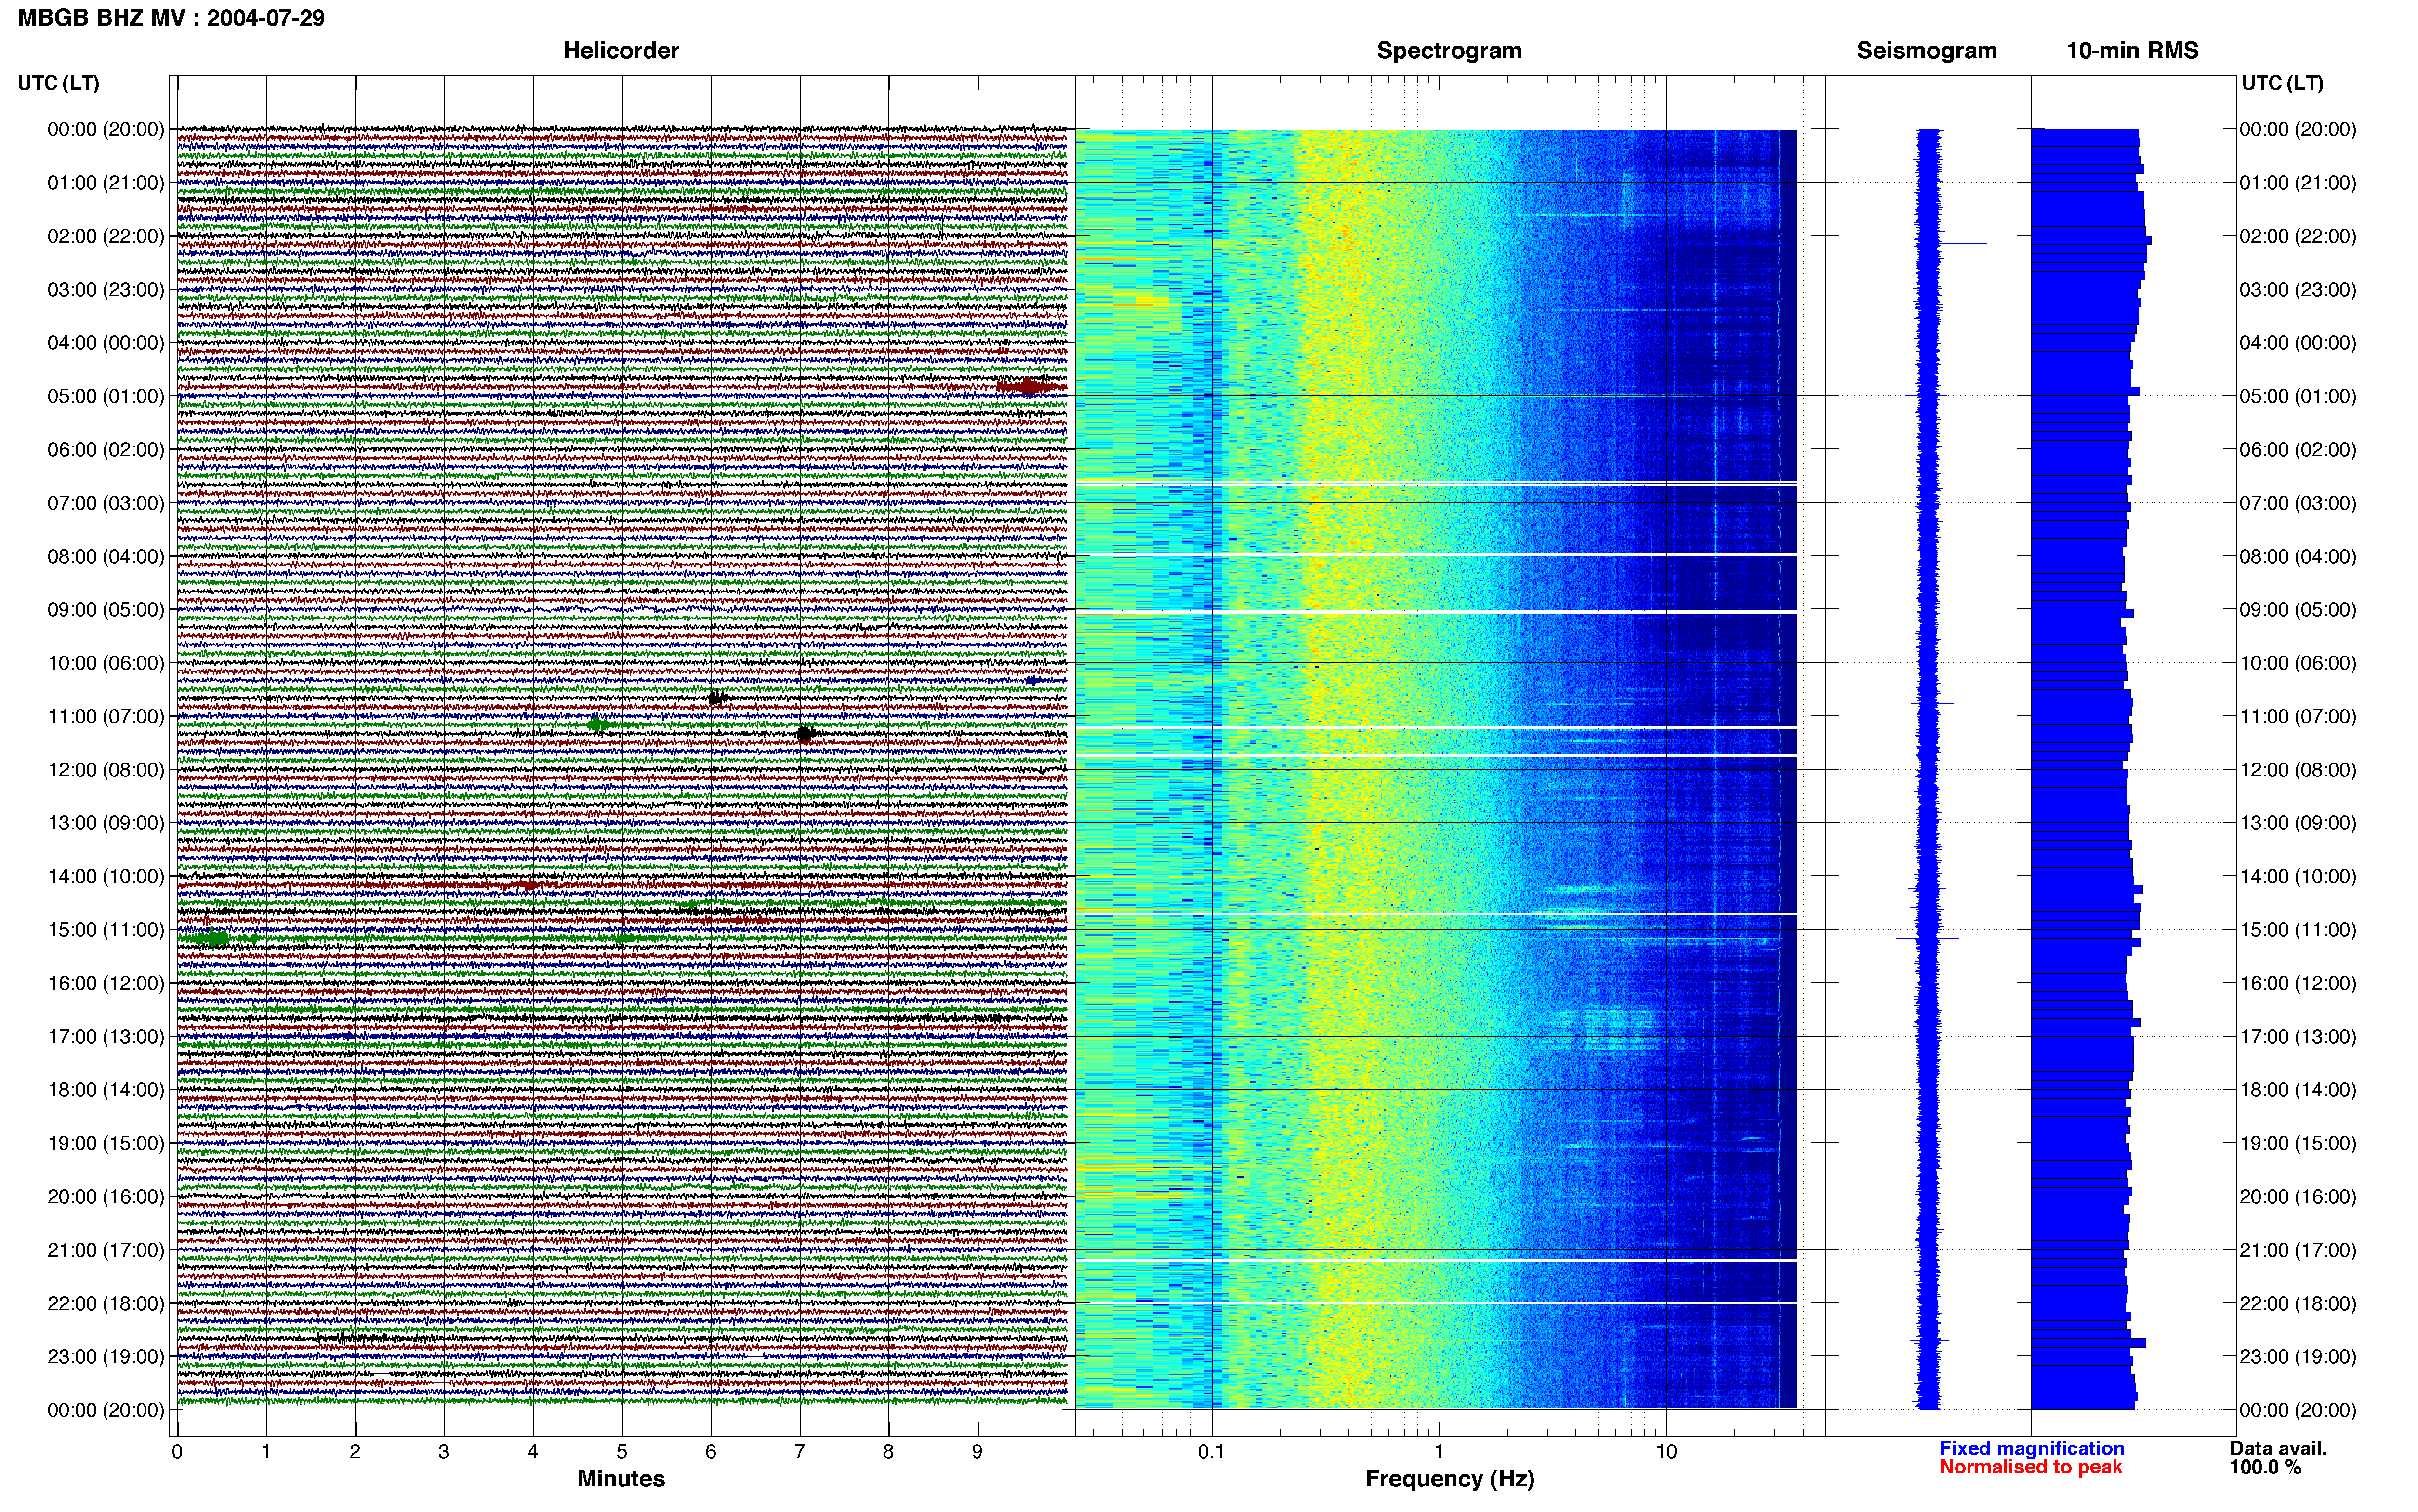Click the 'Helicorder' panel heading

(621, 51)
